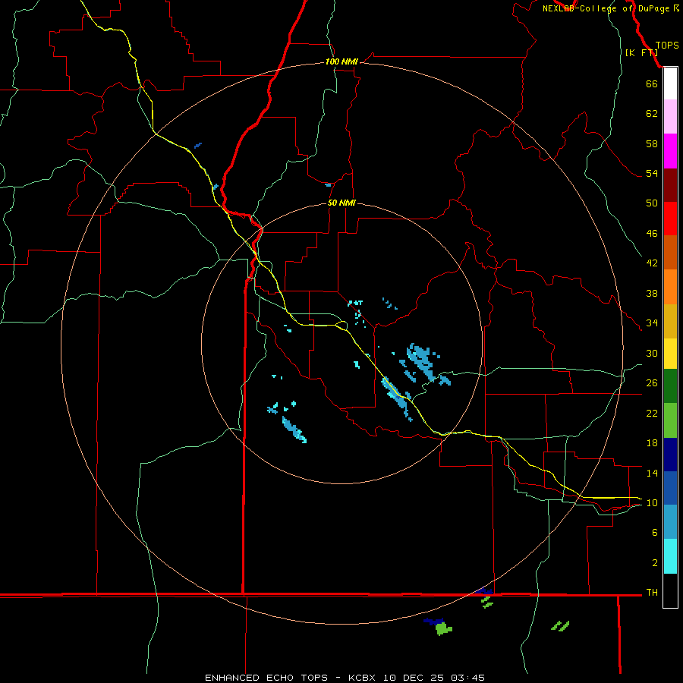683x683 pixels.
Task: Select the magenta swatch in the tops legend
Action: click(x=670, y=151)
